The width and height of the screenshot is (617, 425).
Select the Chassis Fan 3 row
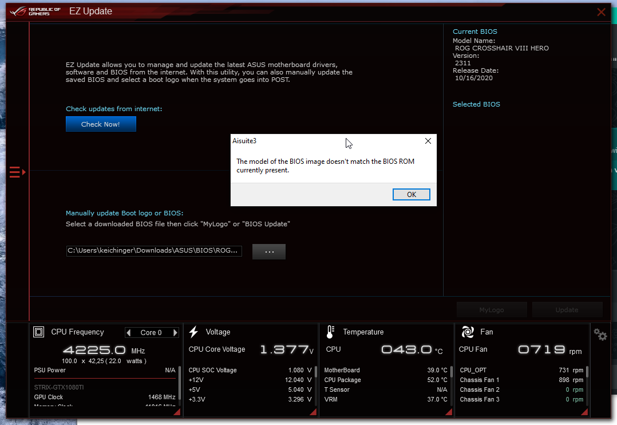pos(521,399)
